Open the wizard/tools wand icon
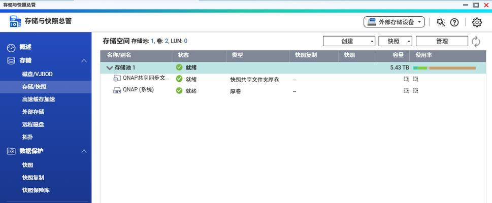Screen dimensions: 492x203 441,22
